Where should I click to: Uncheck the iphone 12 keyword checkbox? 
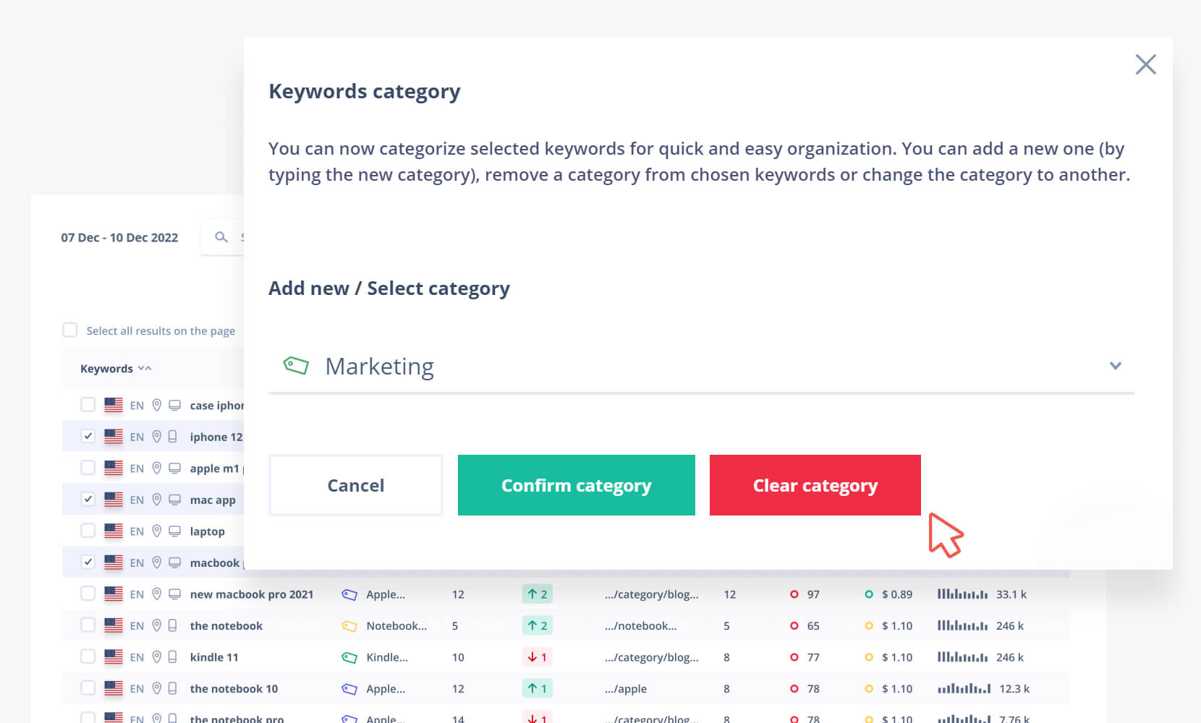(88, 436)
